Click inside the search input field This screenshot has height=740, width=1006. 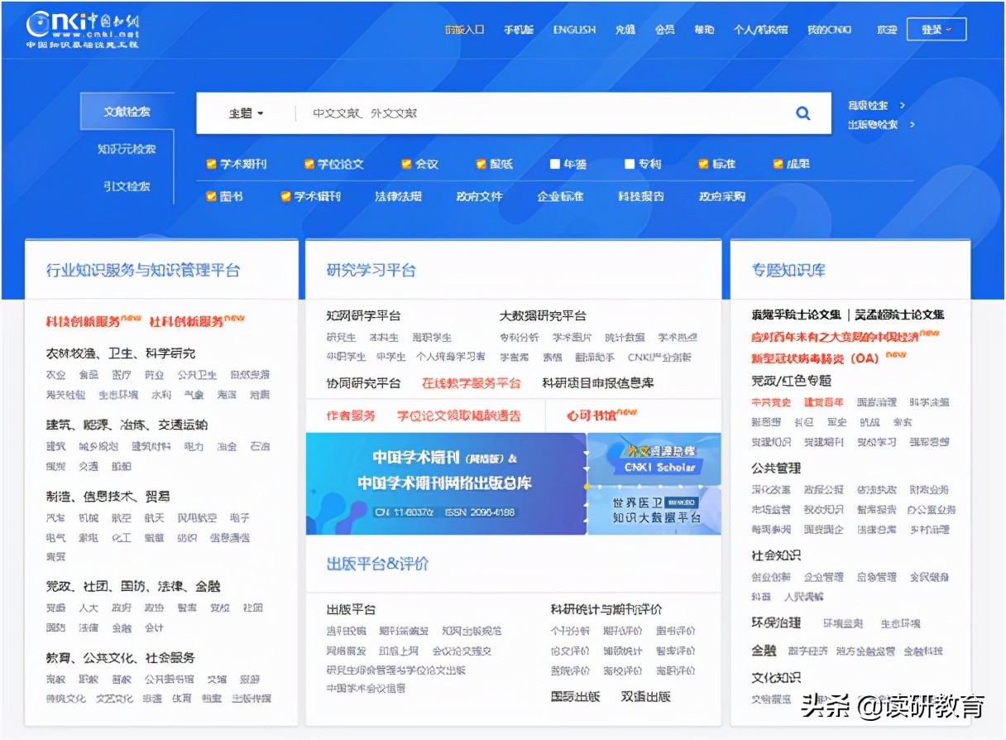496,113
